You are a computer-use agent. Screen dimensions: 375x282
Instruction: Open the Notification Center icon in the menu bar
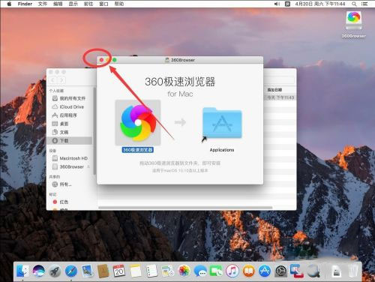[x=364, y=4]
